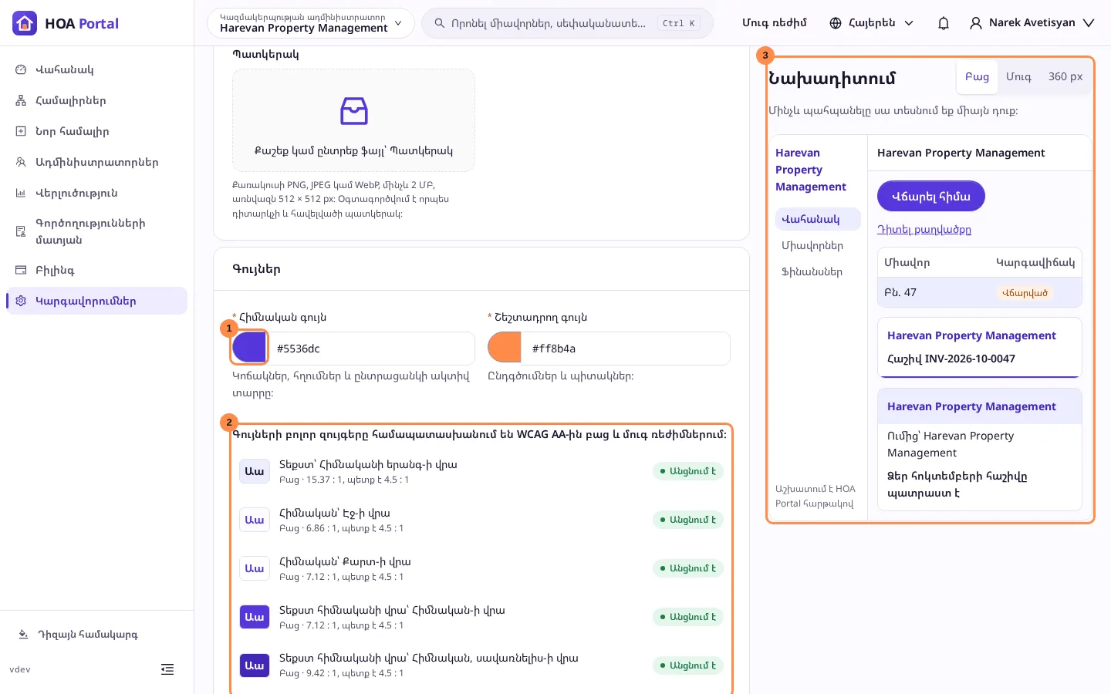Click the inbox icon in upload area
The image size is (1111, 694).
click(354, 111)
